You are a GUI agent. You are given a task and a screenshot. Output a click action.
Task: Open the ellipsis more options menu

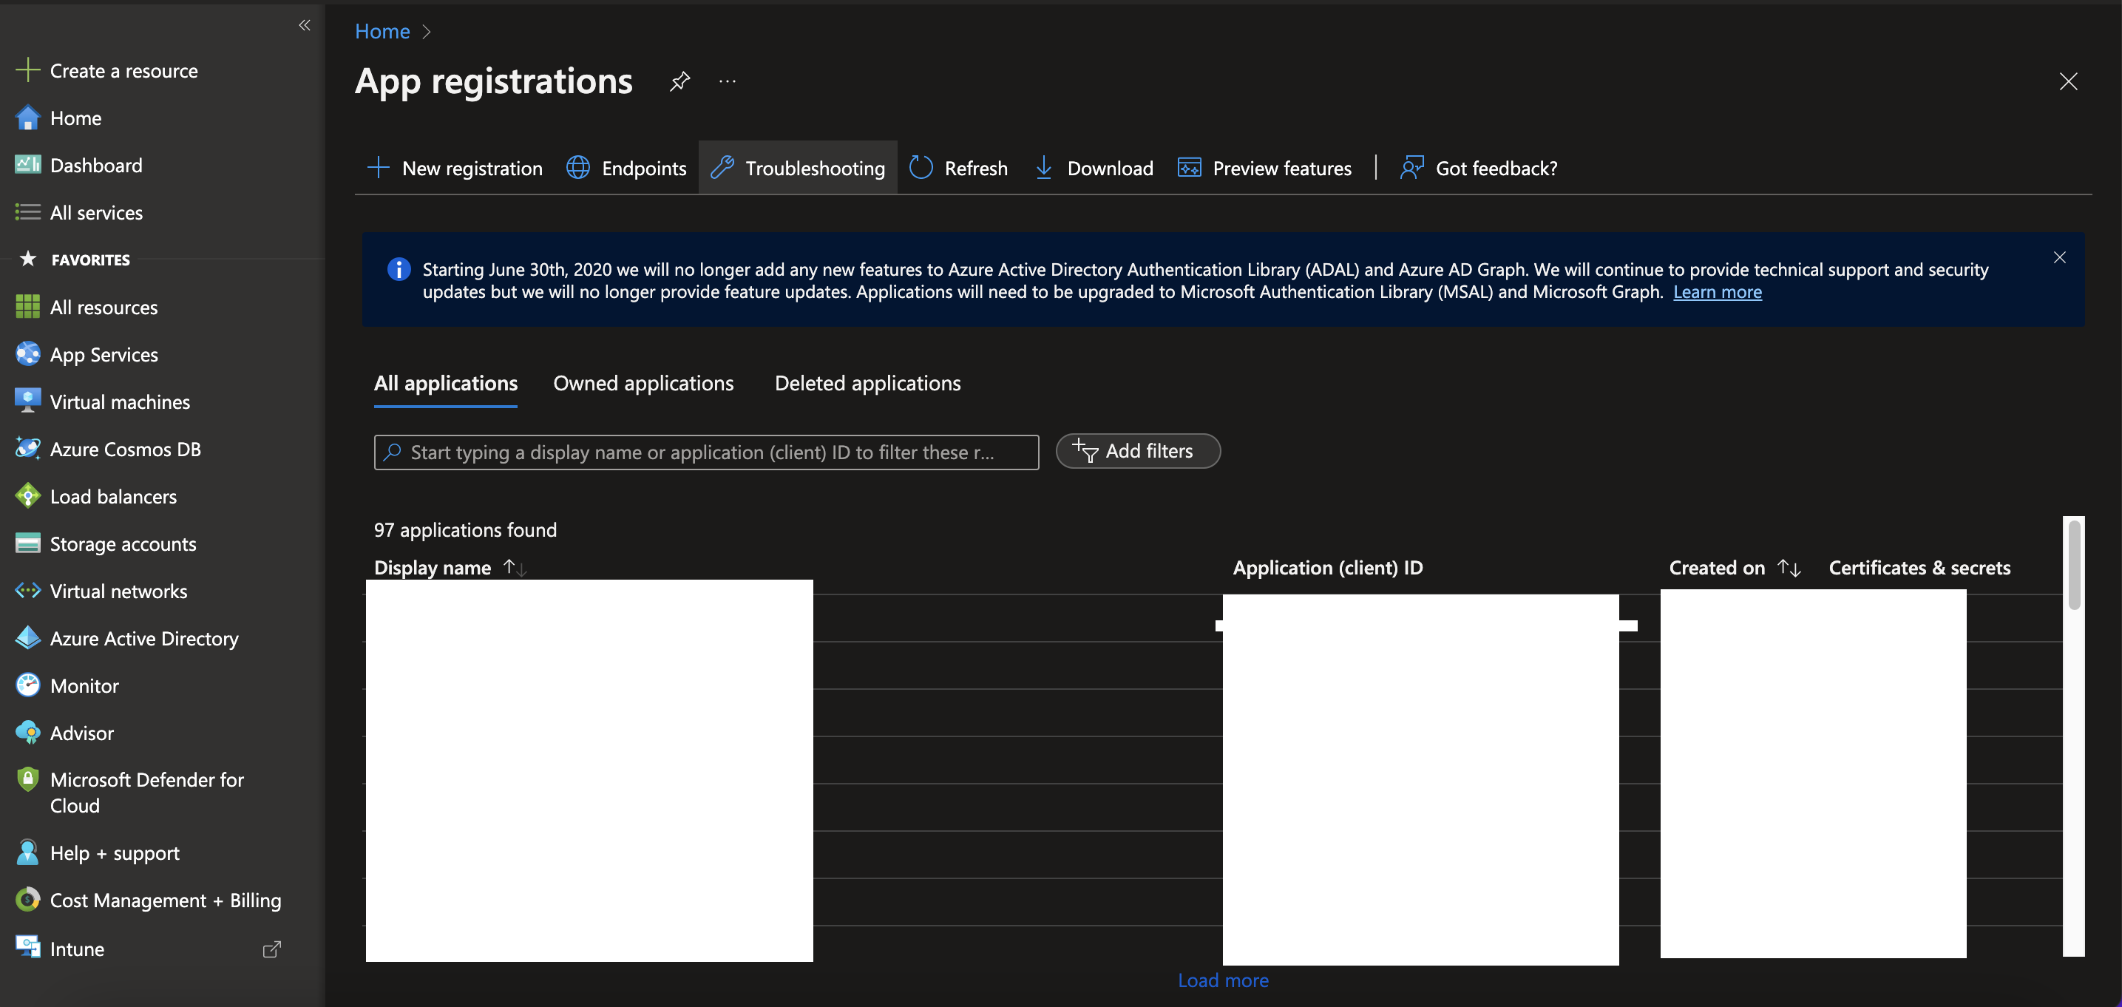(x=727, y=81)
